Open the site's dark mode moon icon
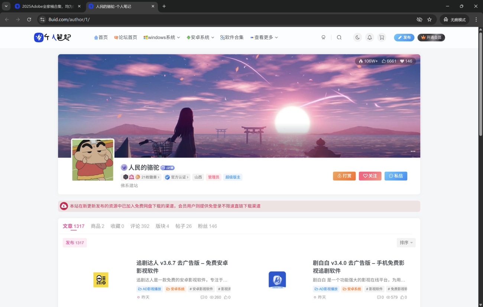Screen dimensions: 483x307 point(357,37)
